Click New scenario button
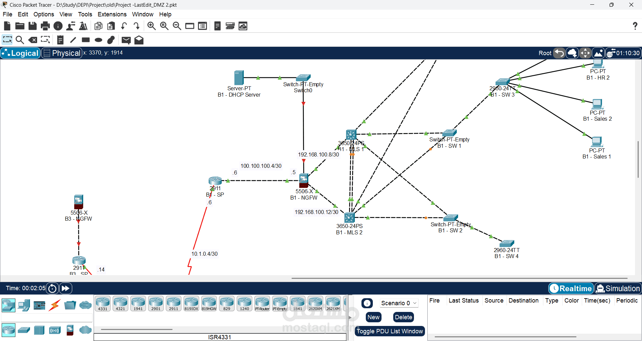The image size is (642, 341). (x=373, y=317)
